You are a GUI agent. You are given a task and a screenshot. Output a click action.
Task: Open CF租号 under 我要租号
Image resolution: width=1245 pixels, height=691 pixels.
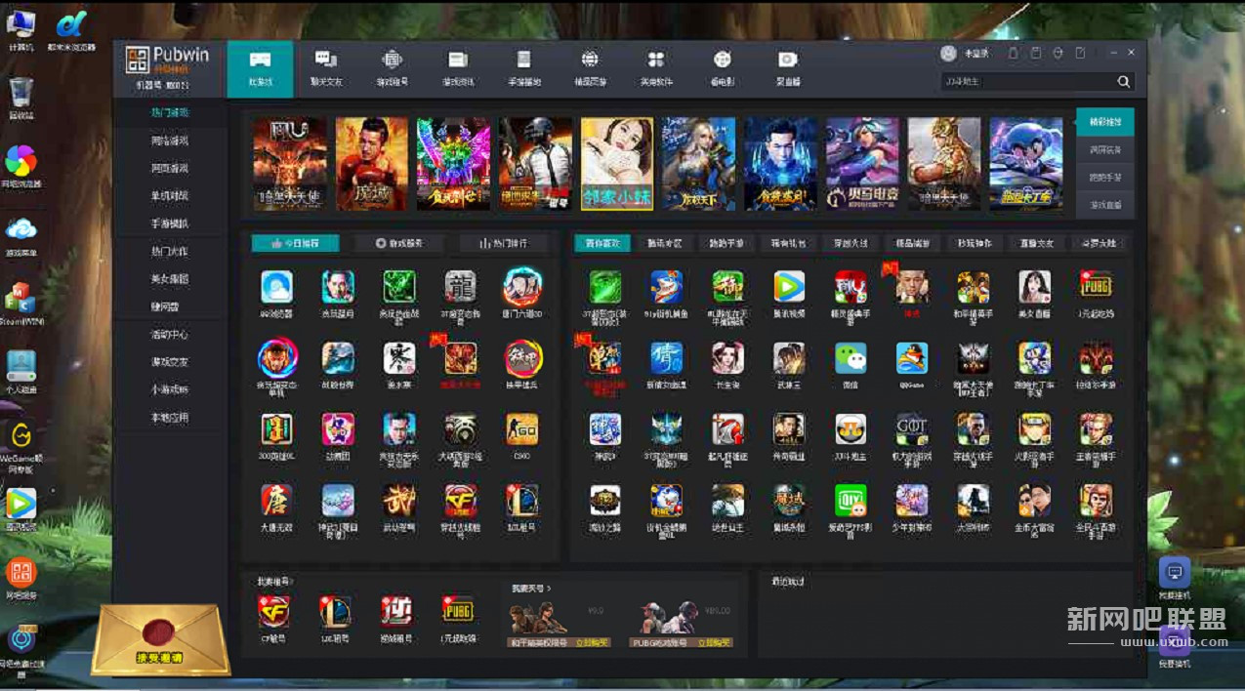click(273, 611)
